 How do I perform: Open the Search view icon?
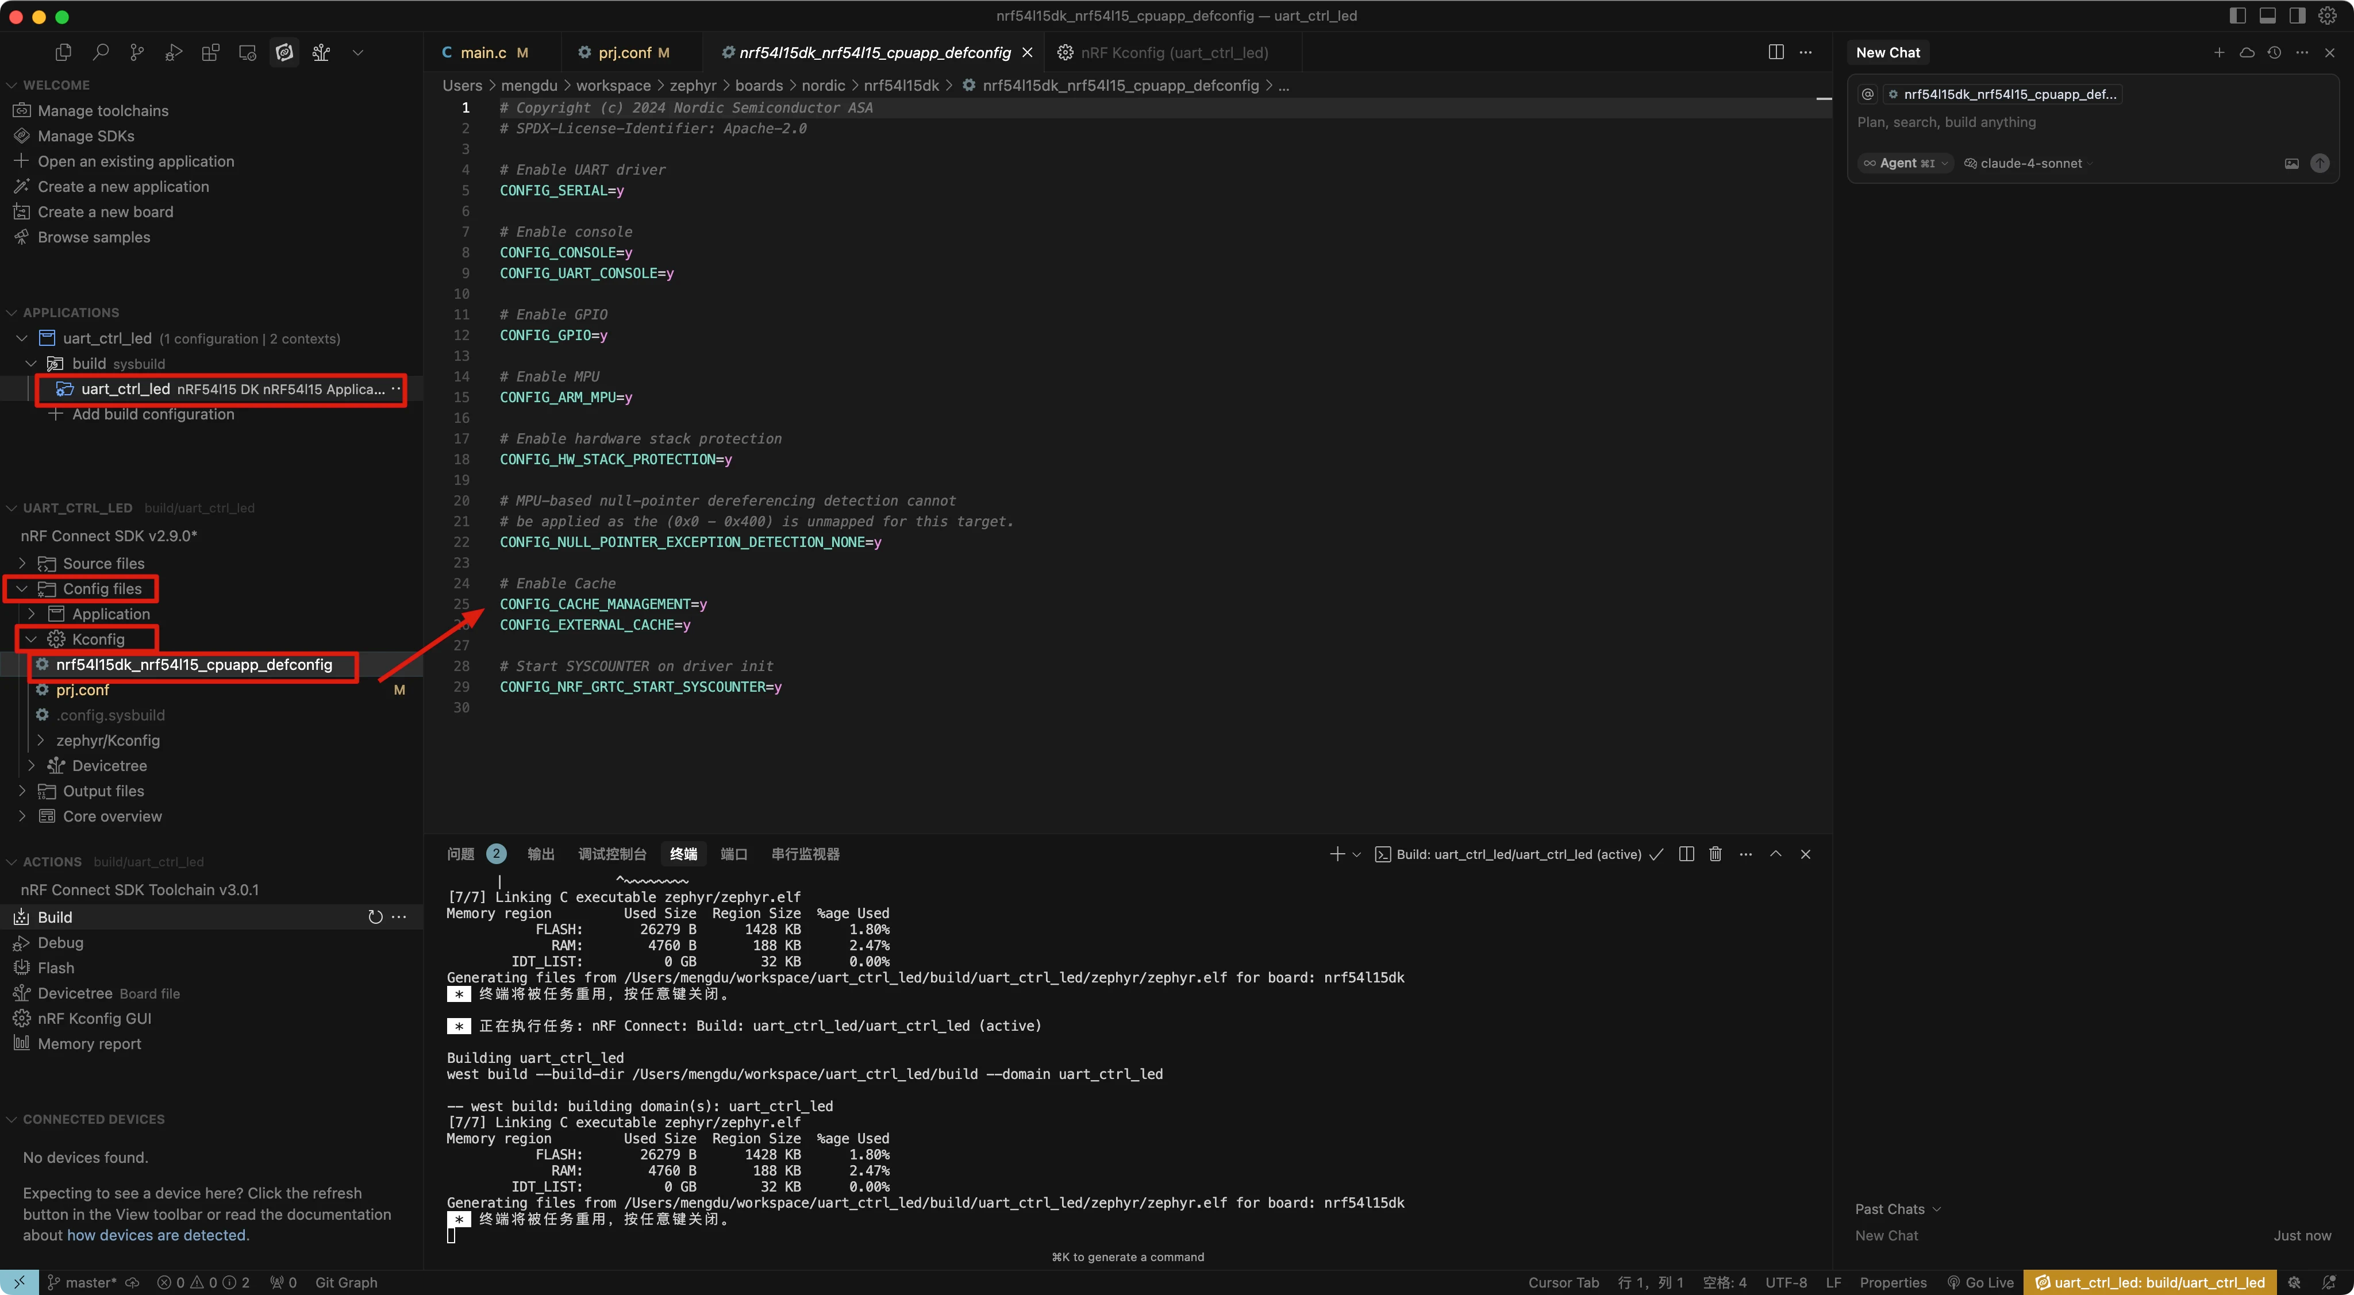101,52
